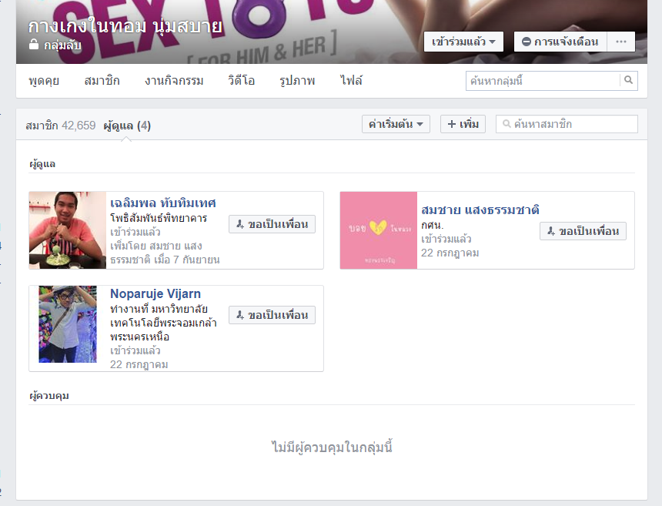Add เฉลิมพล ทับทิมเทศ as friend
Viewport: 662px width, 506px height.
(272, 224)
